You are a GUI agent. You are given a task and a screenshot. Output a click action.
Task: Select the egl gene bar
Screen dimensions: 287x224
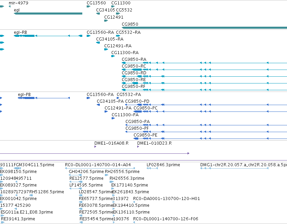click(48, 14)
